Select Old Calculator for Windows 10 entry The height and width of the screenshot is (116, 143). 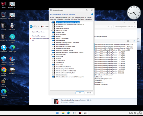click(x=104, y=75)
